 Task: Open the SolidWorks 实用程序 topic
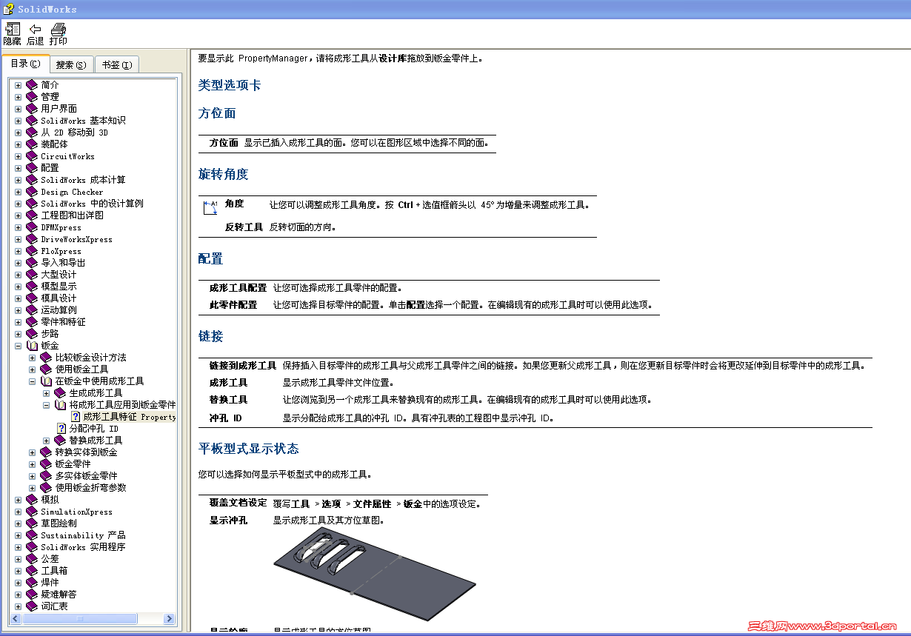[x=83, y=547]
